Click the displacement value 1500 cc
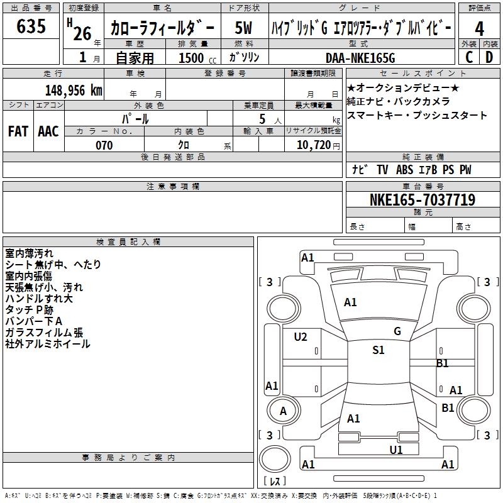This screenshot has height=503, width=503. (x=197, y=58)
